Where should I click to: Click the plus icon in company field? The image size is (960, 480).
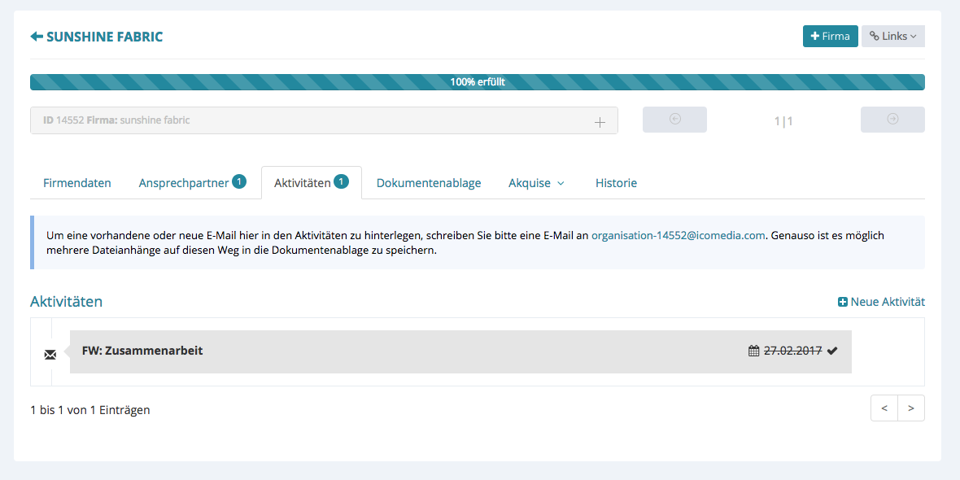[600, 121]
